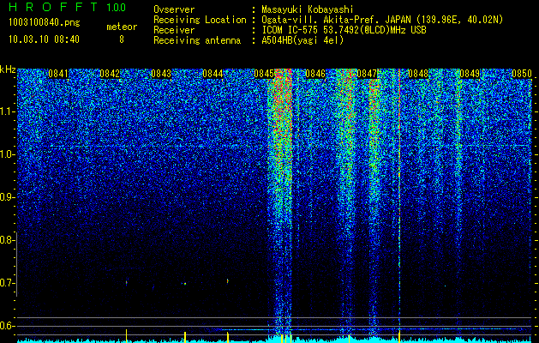Click the kHz axis unit label

click(x=8, y=69)
